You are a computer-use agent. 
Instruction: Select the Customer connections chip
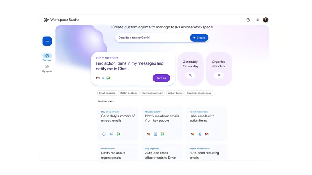pyautogui.click(x=199, y=93)
